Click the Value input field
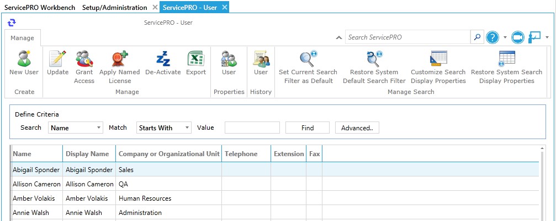This screenshot has height=221, width=556. pos(252,128)
